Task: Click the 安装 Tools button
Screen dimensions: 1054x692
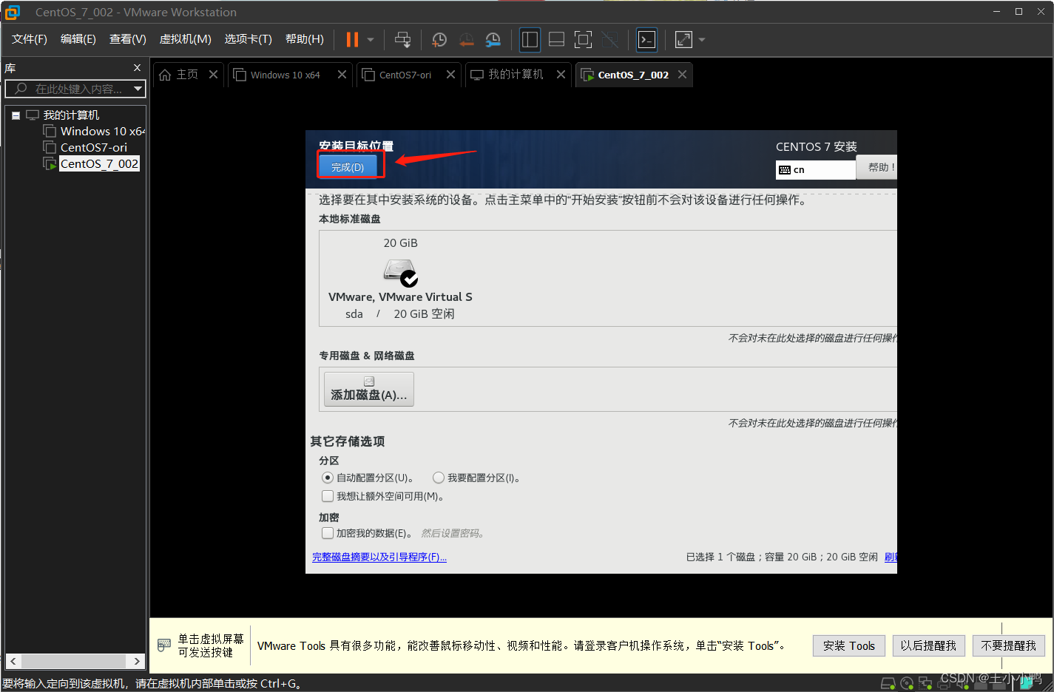Action: tap(849, 645)
